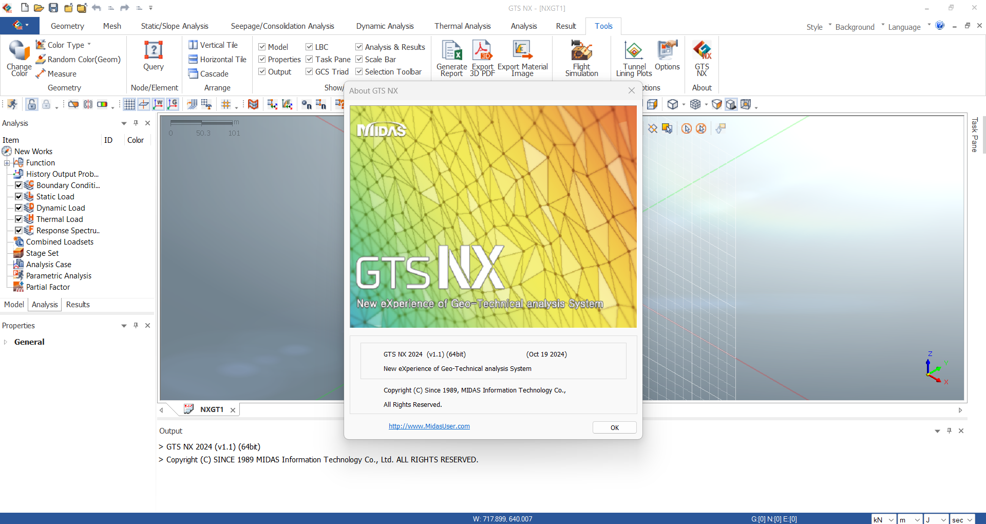Open the MidasUser.com link
The height and width of the screenshot is (524, 986).
click(429, 426)
